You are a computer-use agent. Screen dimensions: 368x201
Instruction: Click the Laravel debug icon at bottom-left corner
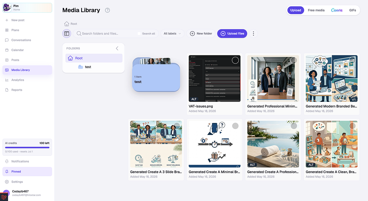[4, 197]
